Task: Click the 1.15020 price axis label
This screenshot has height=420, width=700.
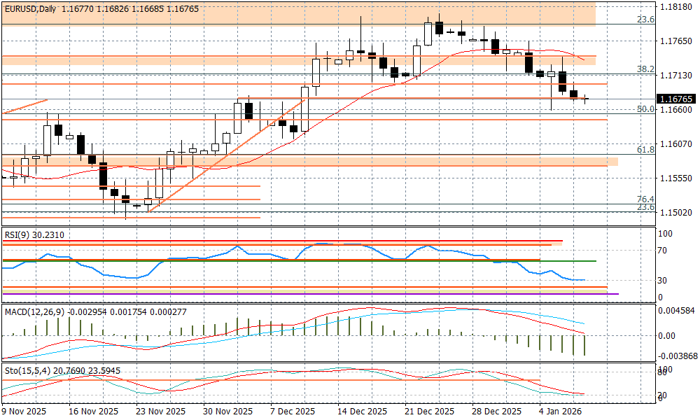Action: point(675,212)
